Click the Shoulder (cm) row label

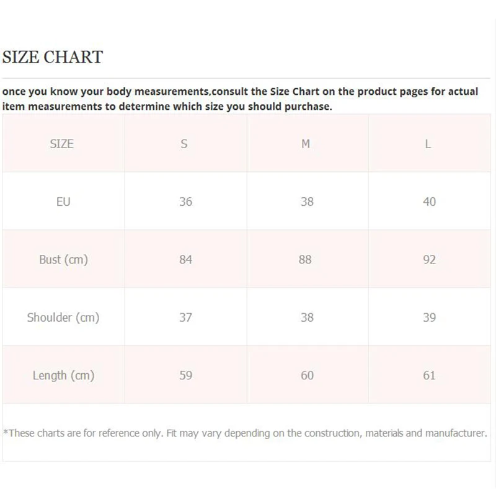(63, 317)
